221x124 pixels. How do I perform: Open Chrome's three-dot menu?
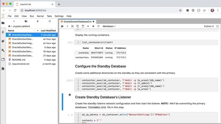[218, 10]
